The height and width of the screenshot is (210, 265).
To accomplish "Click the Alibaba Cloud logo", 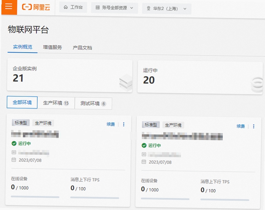I will (36, 7).
